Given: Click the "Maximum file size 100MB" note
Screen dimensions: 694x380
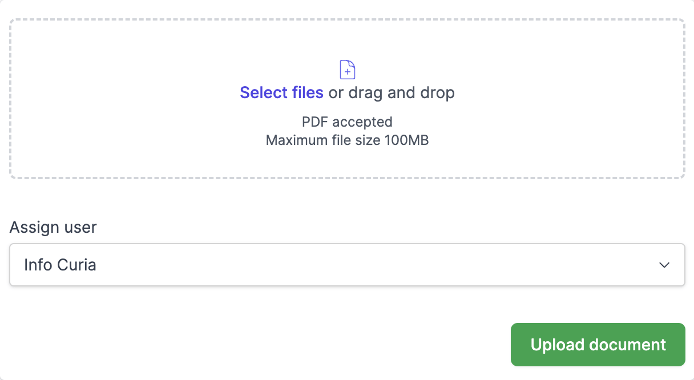Looking at the screenshot, I should [x=347, y=140].
